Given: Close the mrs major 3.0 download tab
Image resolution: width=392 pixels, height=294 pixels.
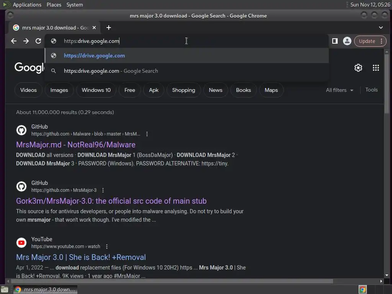Looking at the screenshot, I should coord(94,28).
